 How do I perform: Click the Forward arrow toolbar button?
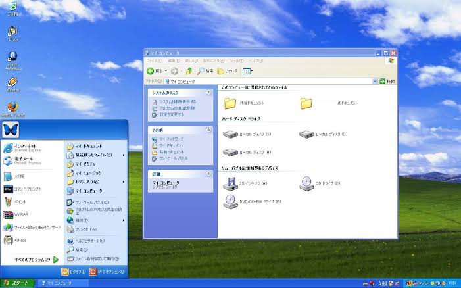pyautogui.click(x=174, y=71)
